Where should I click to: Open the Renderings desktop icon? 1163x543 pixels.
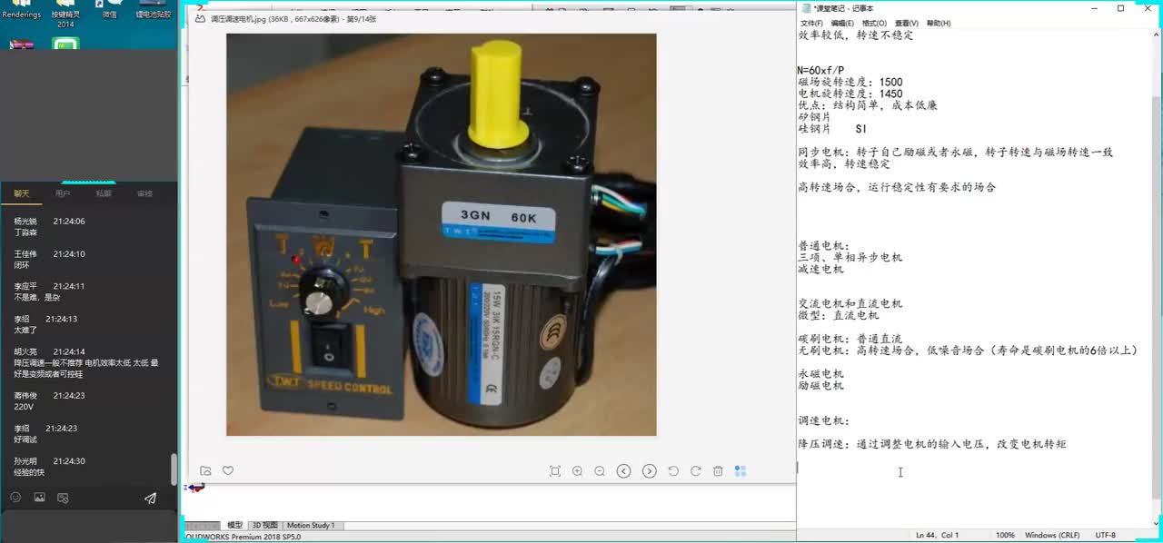[21, 10]
